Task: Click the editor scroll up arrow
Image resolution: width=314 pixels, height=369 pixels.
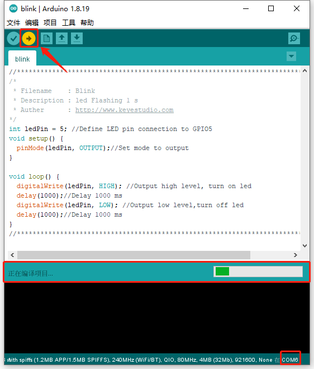Action: [x=305, y=71]
